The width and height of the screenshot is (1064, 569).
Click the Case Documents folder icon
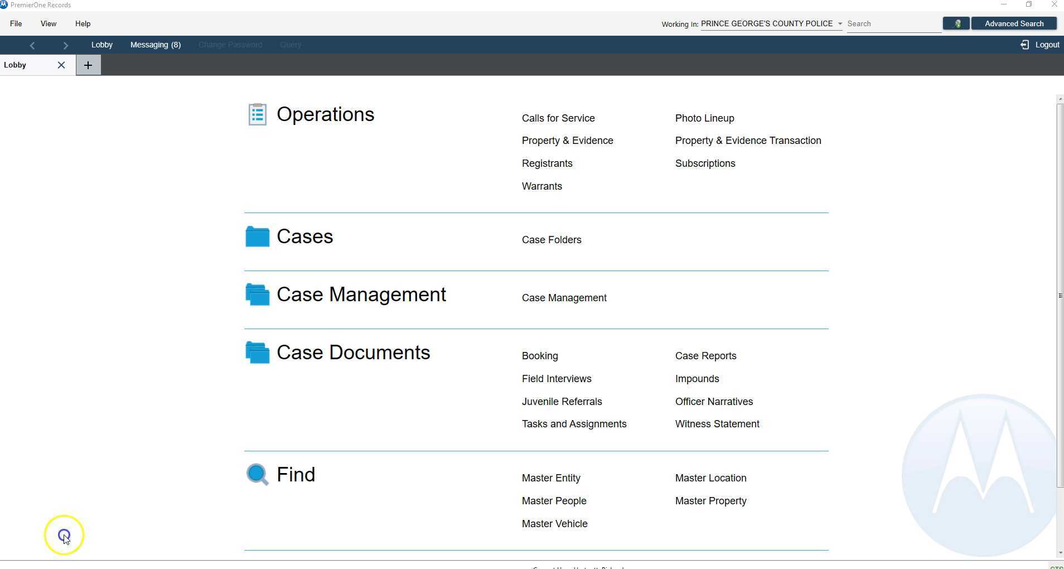click(x=257, y=352)
